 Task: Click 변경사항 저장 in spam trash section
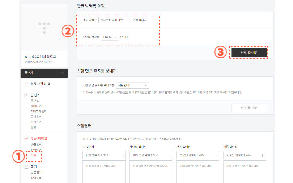pos(249,108)
